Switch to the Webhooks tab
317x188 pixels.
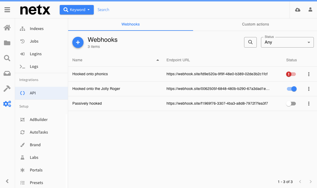click(130, 24)
